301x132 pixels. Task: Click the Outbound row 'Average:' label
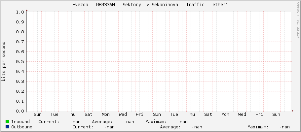coord(170,127)
